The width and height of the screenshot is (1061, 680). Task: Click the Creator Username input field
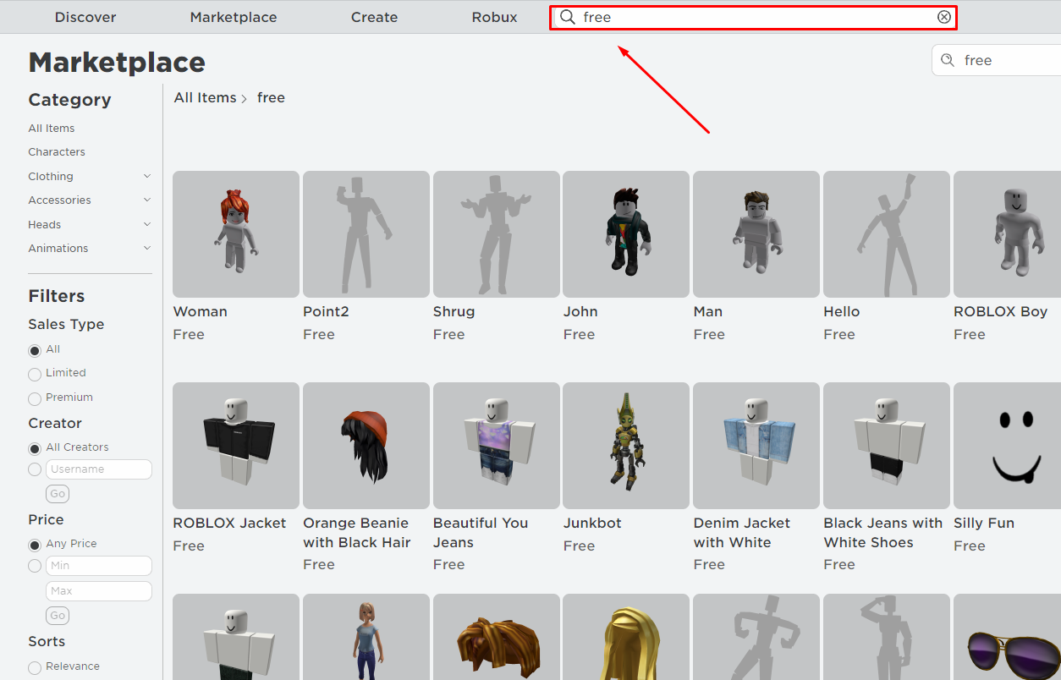99,469
